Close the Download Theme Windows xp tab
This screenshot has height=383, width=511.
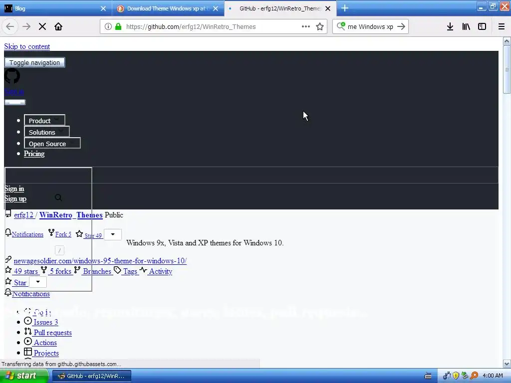216,8
